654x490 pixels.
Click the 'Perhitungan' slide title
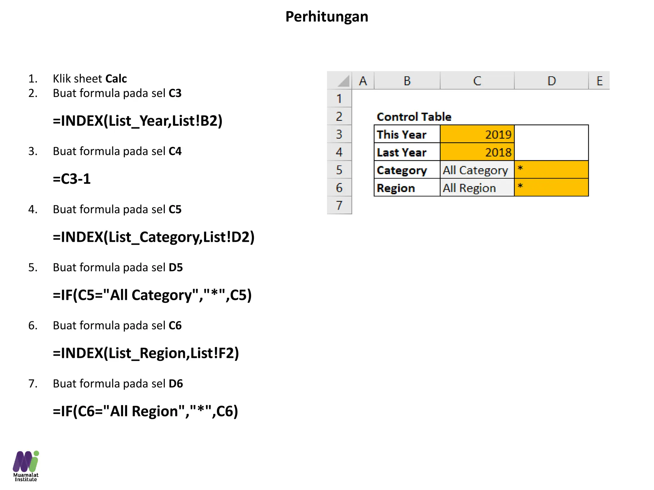coord(327,17)
